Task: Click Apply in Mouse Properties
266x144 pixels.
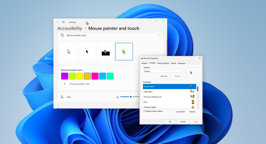Action: pyautogui.click(x=196, y=122)
